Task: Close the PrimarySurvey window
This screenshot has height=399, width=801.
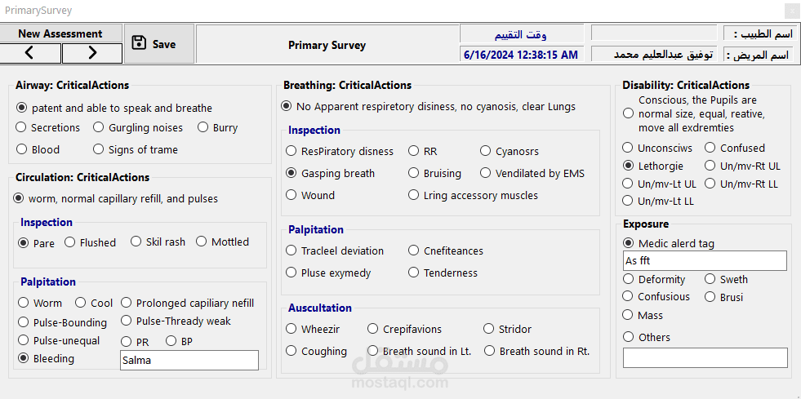Action: 790,11
